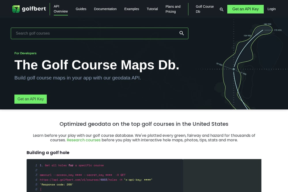Go to the Guides menu item
The height and width of the screenshot is (192, 288).
pos(81,9)
